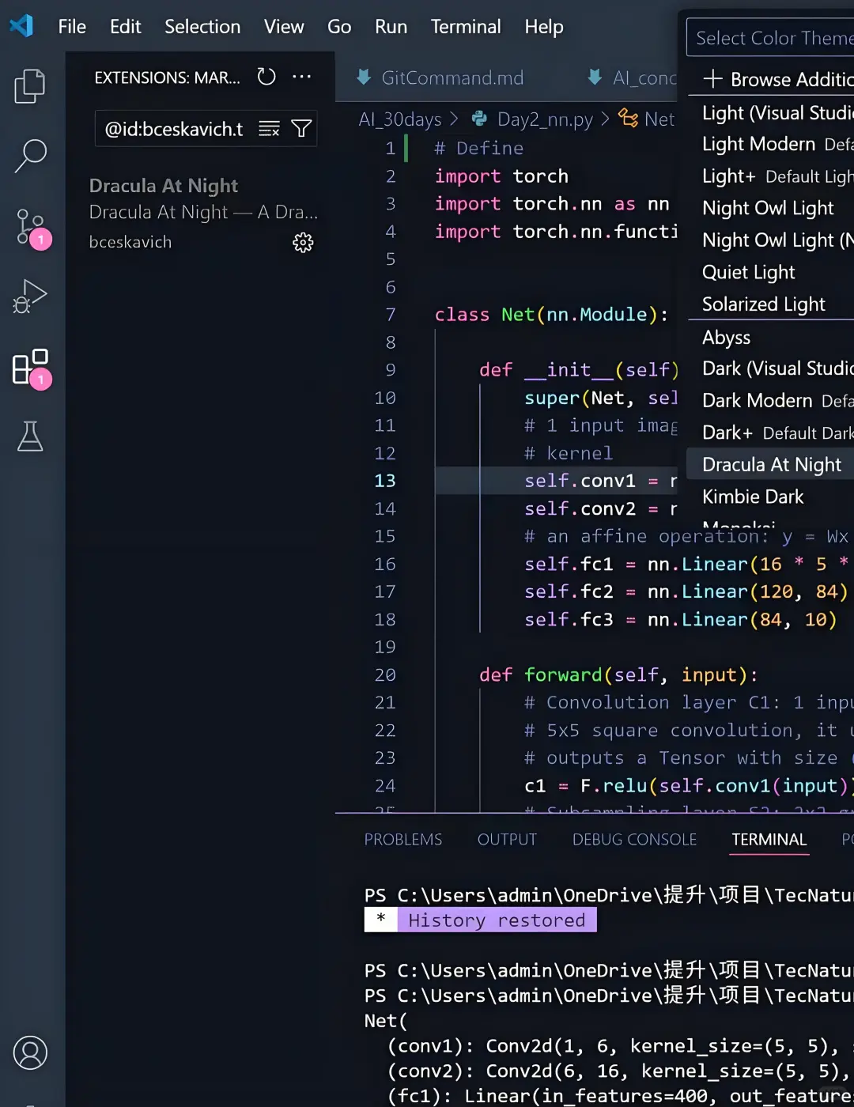Select the Kimbie Dark theme
Screen dimensions: 854x1107
click(x=771, y=497)
